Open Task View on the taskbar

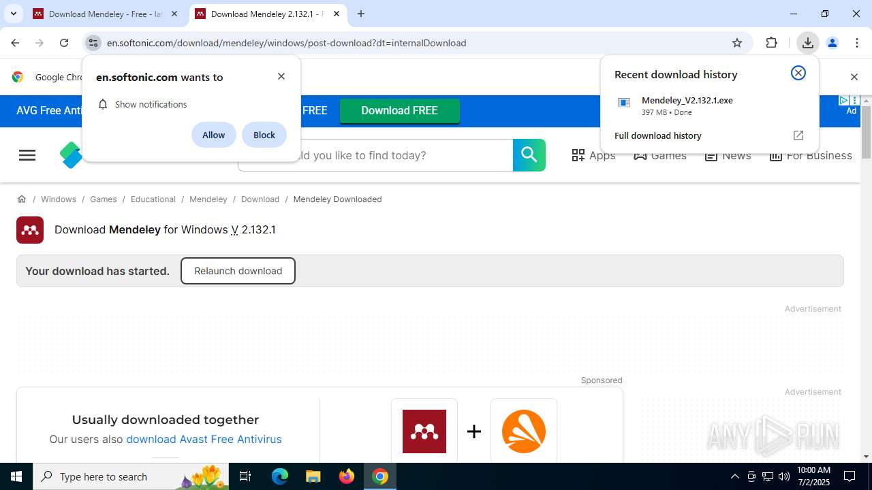pos(246,476)
